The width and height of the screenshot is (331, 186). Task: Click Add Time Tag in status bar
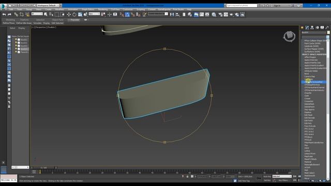[x=244, y=181]
